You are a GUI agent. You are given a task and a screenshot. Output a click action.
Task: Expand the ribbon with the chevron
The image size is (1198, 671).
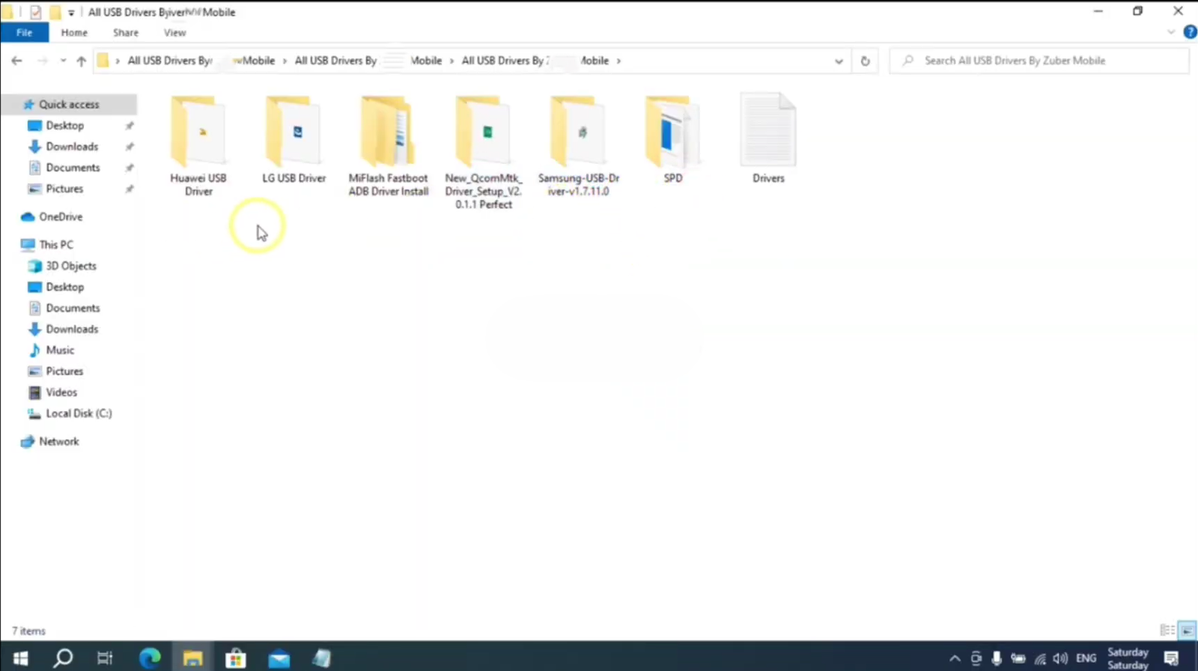point(1171,32)
